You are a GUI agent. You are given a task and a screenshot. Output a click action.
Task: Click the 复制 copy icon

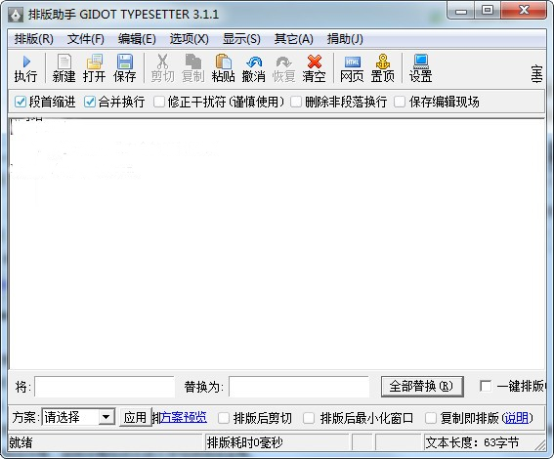[193, 68]
